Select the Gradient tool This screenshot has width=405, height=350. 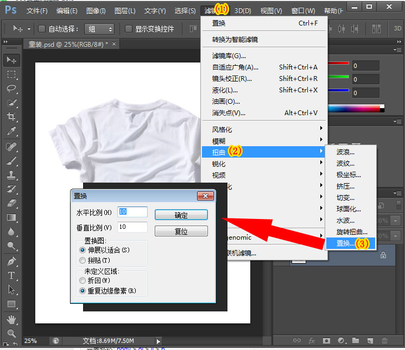pos(11,217)
